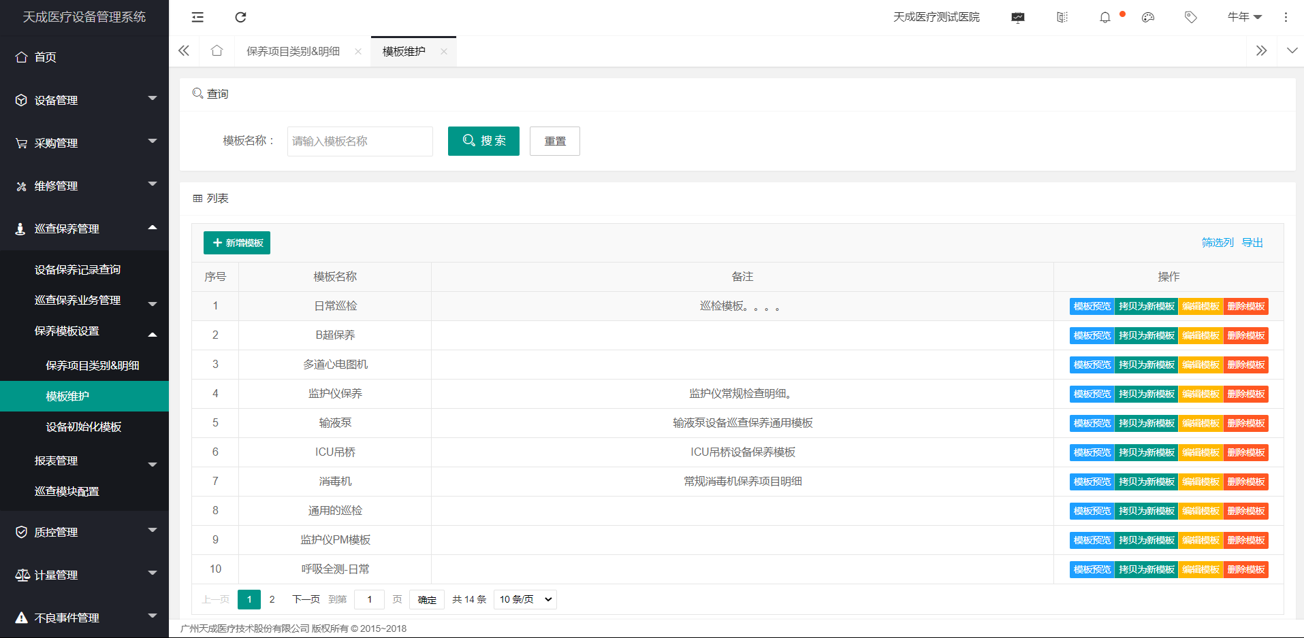This screenshot has height=638, width=1304.
Task: Open 巡查模块配置 in the sidebar
Action: pos(84,491)
